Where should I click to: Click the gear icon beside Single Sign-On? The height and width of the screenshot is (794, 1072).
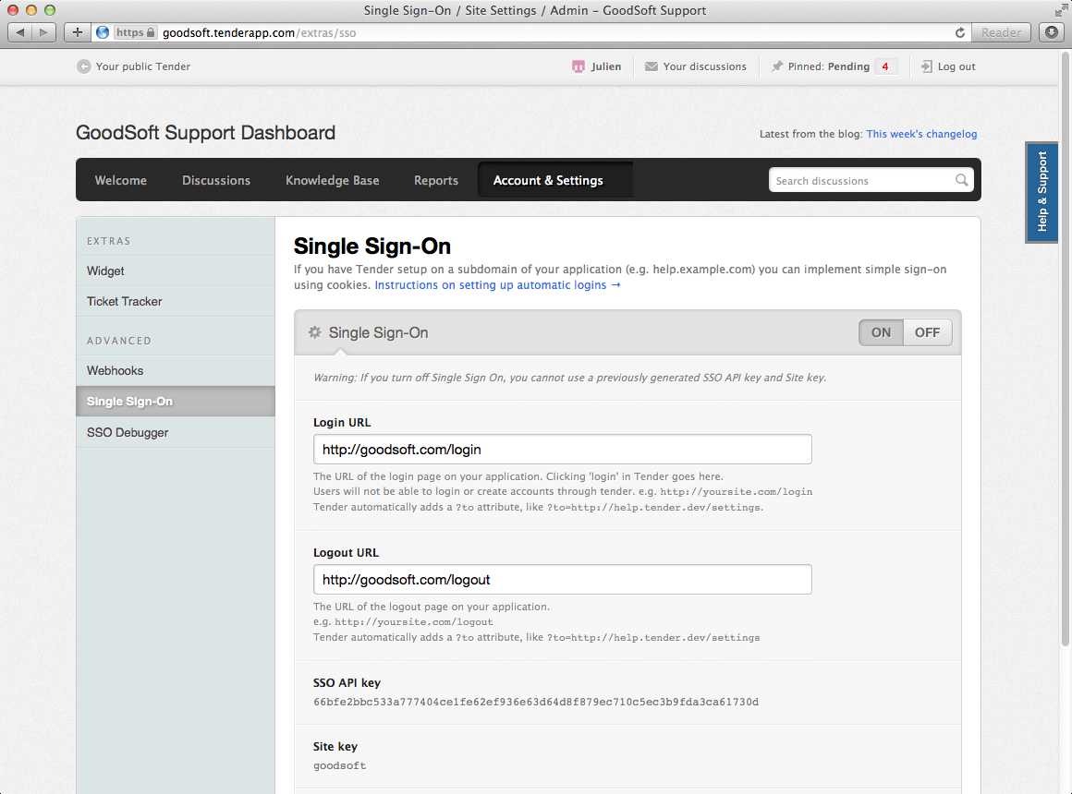pyautogui.click(x=314, y=332)
